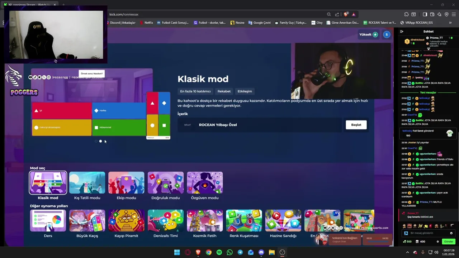Open chat settings gear icon
Viewport: 459px width, 258px height.
tap(437, 242)
